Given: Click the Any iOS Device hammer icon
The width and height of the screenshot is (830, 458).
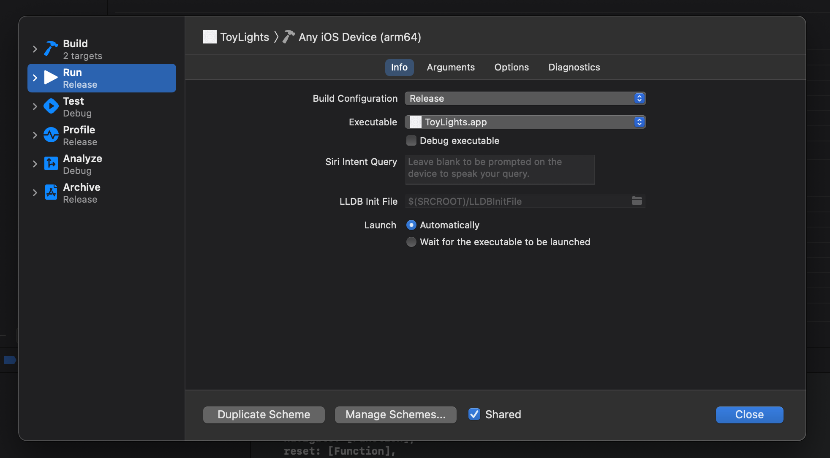Looking at the screenshot, I should click(288, 37).
